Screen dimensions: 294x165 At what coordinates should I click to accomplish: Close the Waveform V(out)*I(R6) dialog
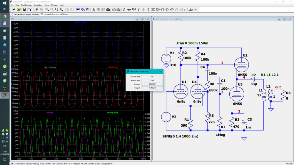tap(161, 72)
